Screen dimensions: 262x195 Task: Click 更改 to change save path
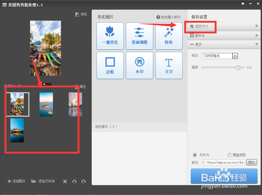pyautogui.click(x=252, y=162)
